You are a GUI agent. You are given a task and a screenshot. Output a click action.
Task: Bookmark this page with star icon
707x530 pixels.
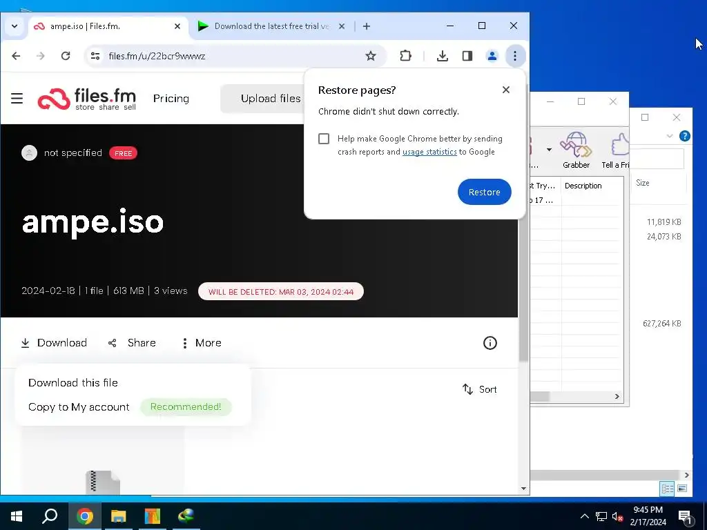[x=371, y=56]
